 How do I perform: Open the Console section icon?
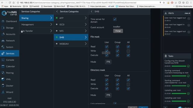3,60
